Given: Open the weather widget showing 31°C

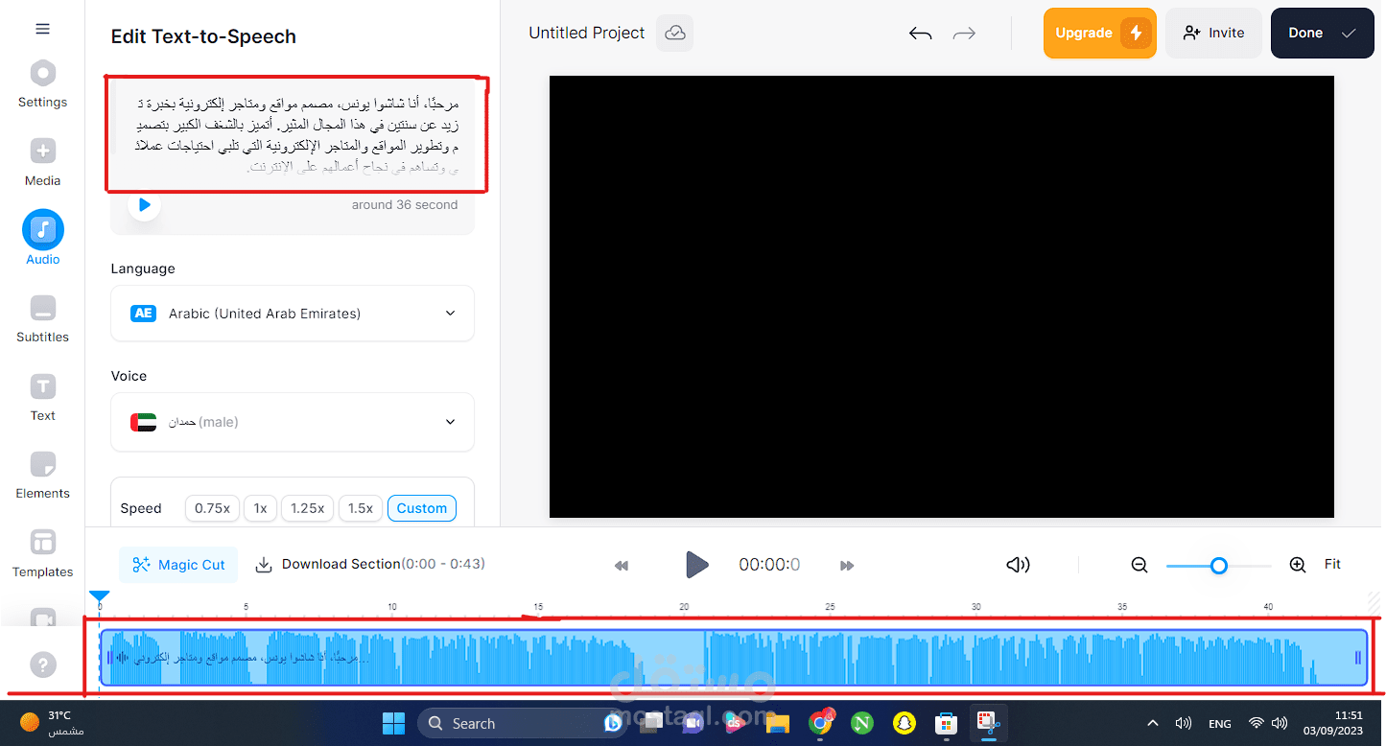Looking at the screenshot, I should (x=53, y=723).
